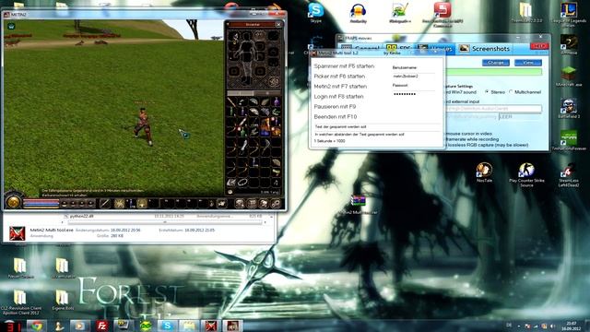Image resolution: width=590 pixels, height=332 pixels.
Task: Open the Audacity desktop shortcut
Action: (358, 12)
